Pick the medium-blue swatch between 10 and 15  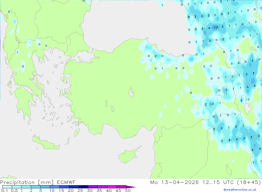point(55,187)
